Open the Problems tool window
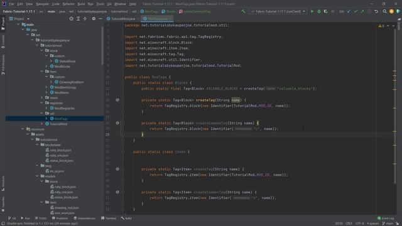 pyautogui.click(x=60, y=218)
